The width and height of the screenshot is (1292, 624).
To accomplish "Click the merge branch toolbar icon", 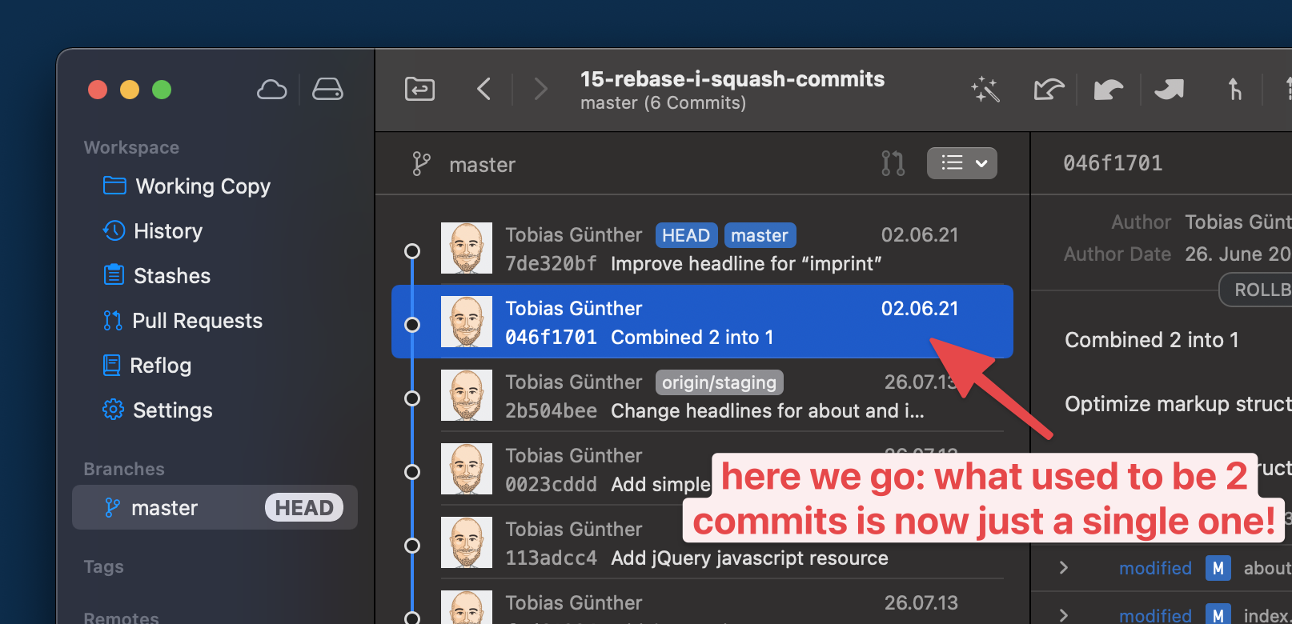I will (x=1234, y=90).
